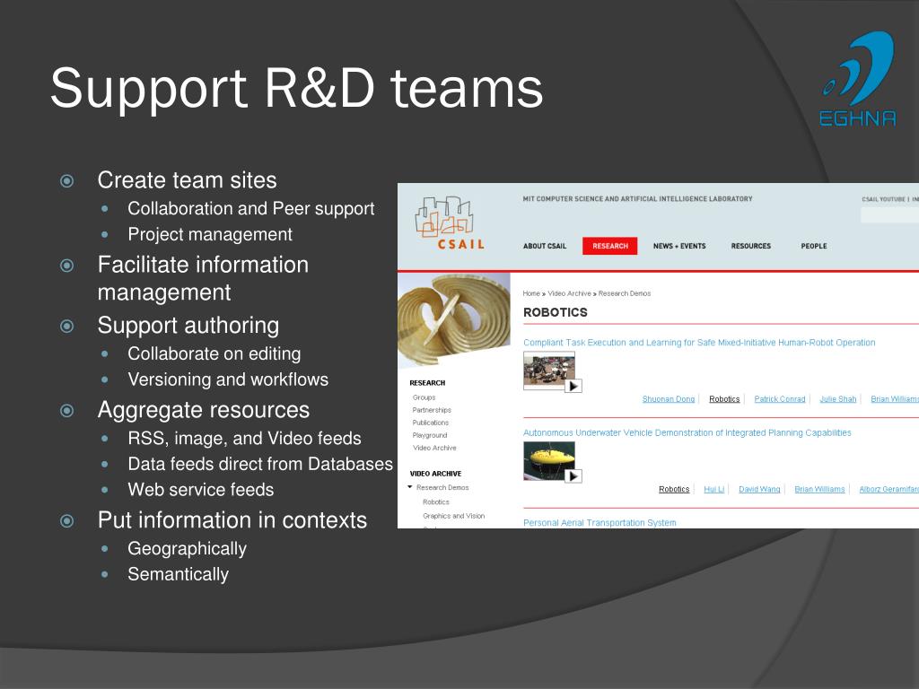The image size is (919, 689).
Task: Click the 'Aggregate resources' bullet
Action: (x=204, y=410)
